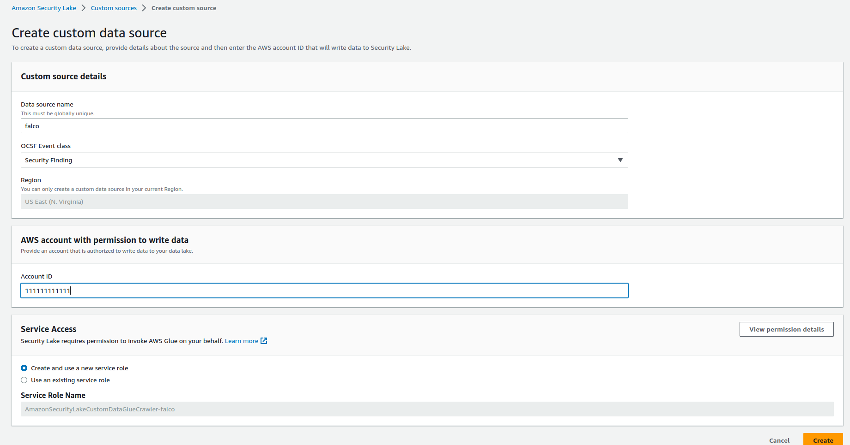Choose Use an existing service role
This screenshot has width=850, height=445.
24,380
